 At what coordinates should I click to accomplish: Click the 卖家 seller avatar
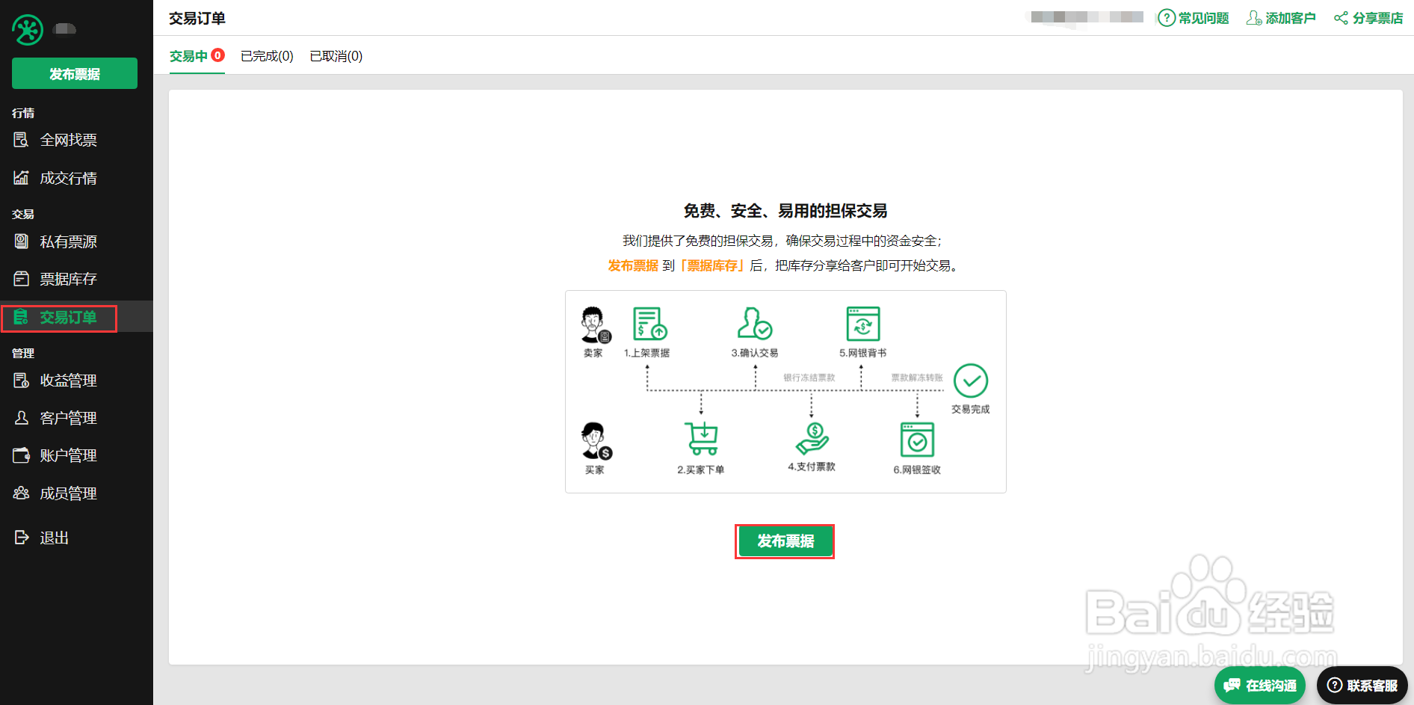[595, 325]
